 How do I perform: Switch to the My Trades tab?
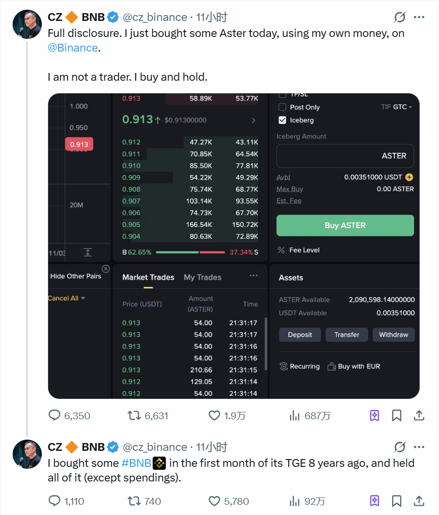(202, 277)
